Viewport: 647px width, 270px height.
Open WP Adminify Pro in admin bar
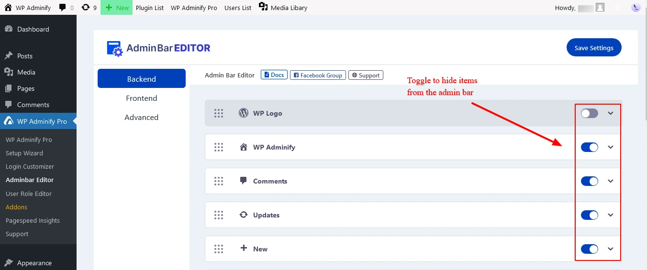pos(194,8)
